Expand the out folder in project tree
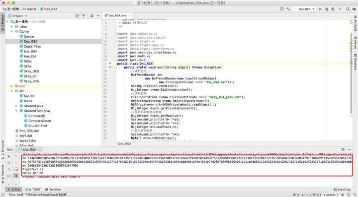Image resolution: width=358 pixels, height=197 pixels. tap(11, 86)
